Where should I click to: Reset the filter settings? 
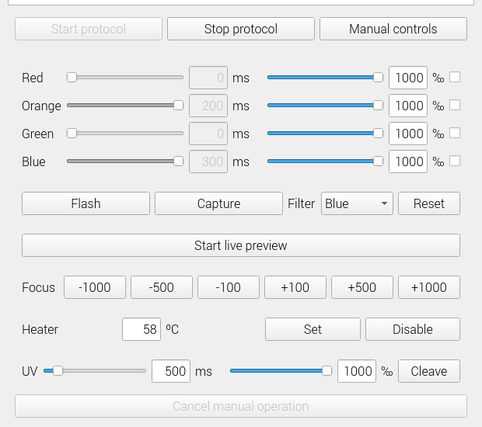coord(428,203)
